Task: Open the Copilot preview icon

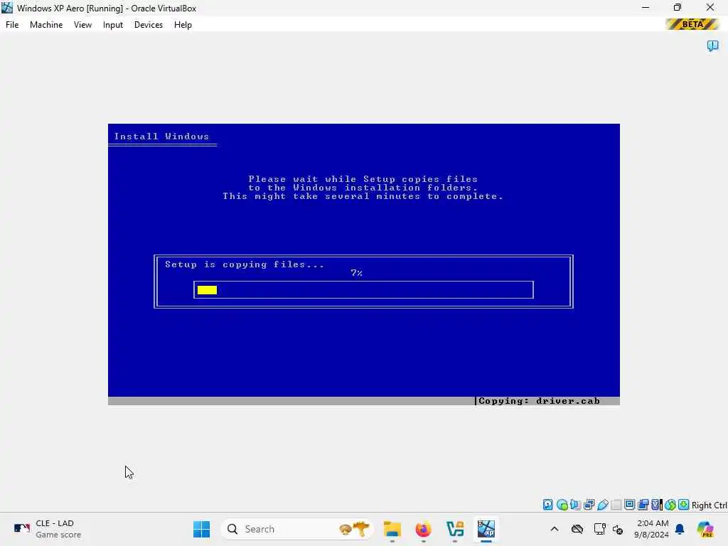Action: coord(705,529)
